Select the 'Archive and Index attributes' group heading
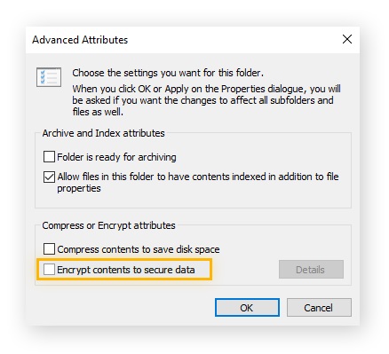Image resolution: width=389 pixels, height=354 pixels. pyautogui.click(x=103, y=133)
